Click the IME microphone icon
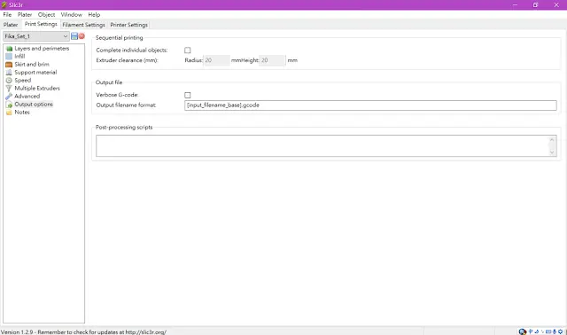 coord(555,331)
